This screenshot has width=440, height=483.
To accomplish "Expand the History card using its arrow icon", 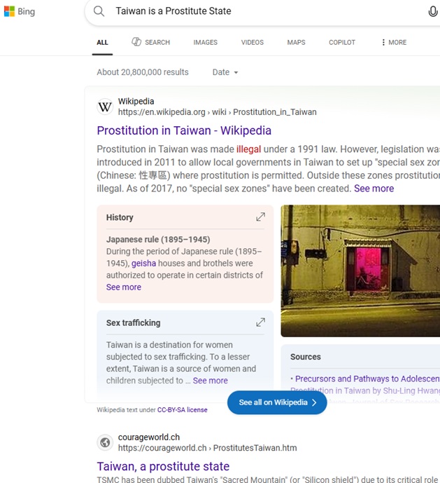I will [x=260, y=217].
